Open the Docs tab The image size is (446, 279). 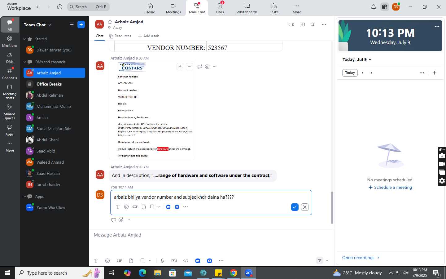[220, 8]
